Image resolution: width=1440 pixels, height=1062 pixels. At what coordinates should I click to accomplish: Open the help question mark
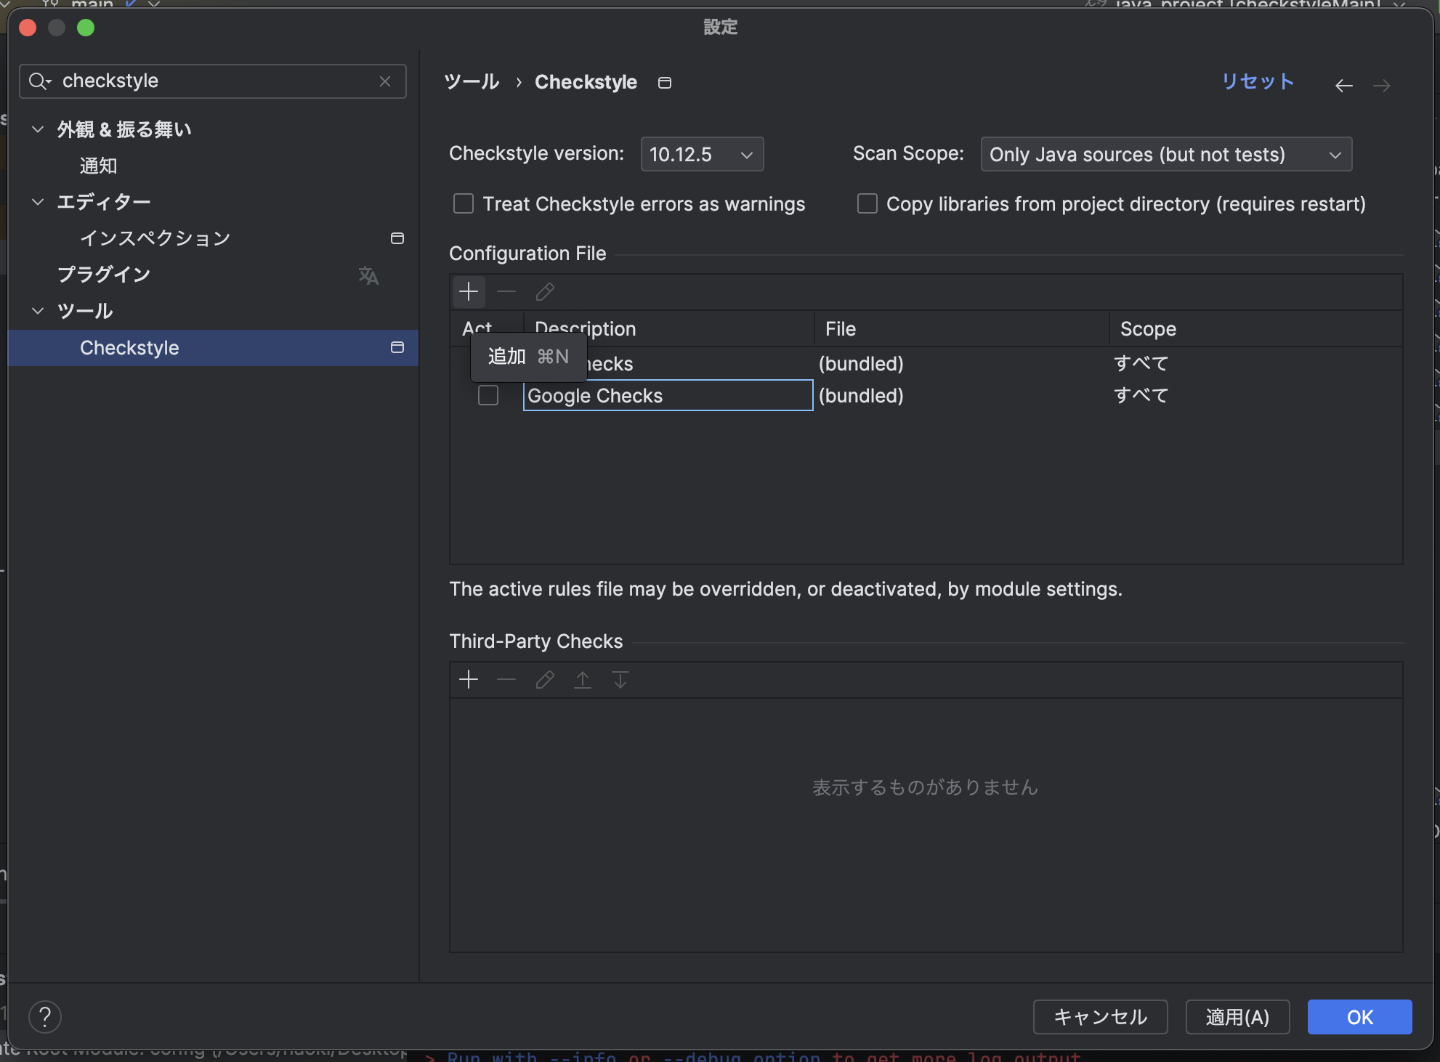[44, 1017]
